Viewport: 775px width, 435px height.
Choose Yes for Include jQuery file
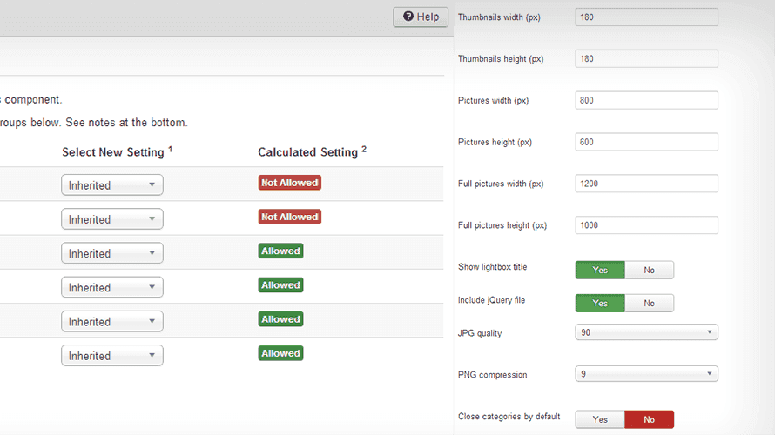pos(600,304)
